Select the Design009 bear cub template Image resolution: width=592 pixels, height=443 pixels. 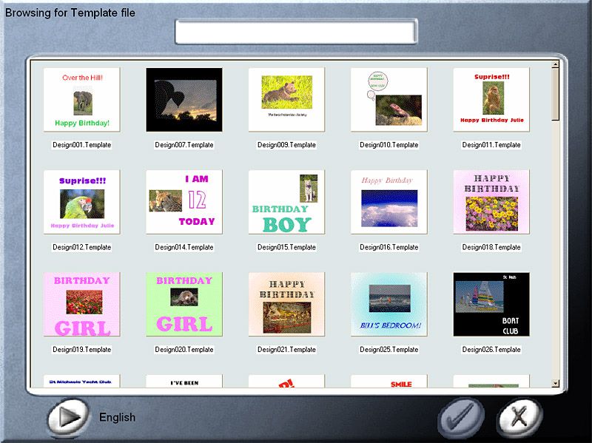pos(286,100)
